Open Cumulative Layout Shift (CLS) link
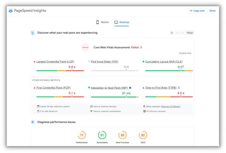The width and height of the screenshot is (226, 153). 164,62
